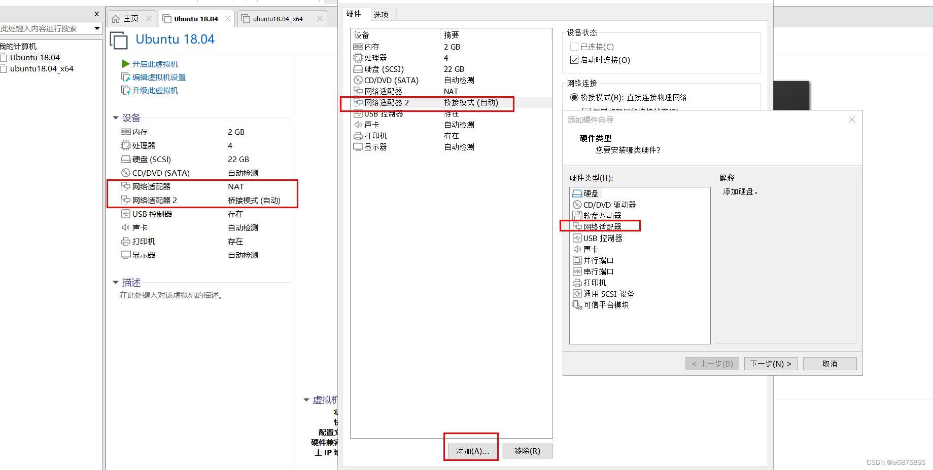933x470 pixels.
Task: Click the large Ubuntu 18.04 VM icon
Action: pyautogui.click(x=119, y=40)
